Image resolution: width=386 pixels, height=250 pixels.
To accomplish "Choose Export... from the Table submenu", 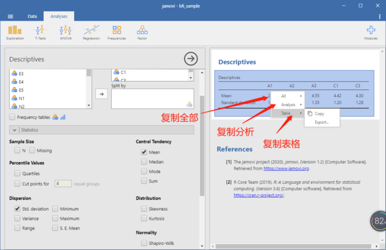I will pos(322,122).
